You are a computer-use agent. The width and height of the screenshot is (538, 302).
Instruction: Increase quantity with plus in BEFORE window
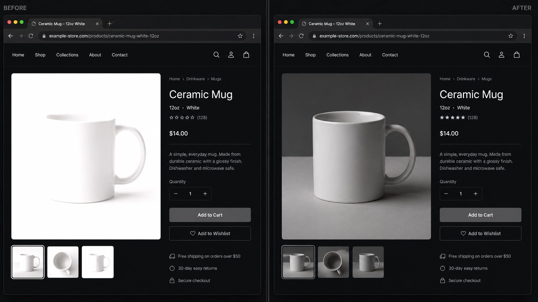(205, 194)
